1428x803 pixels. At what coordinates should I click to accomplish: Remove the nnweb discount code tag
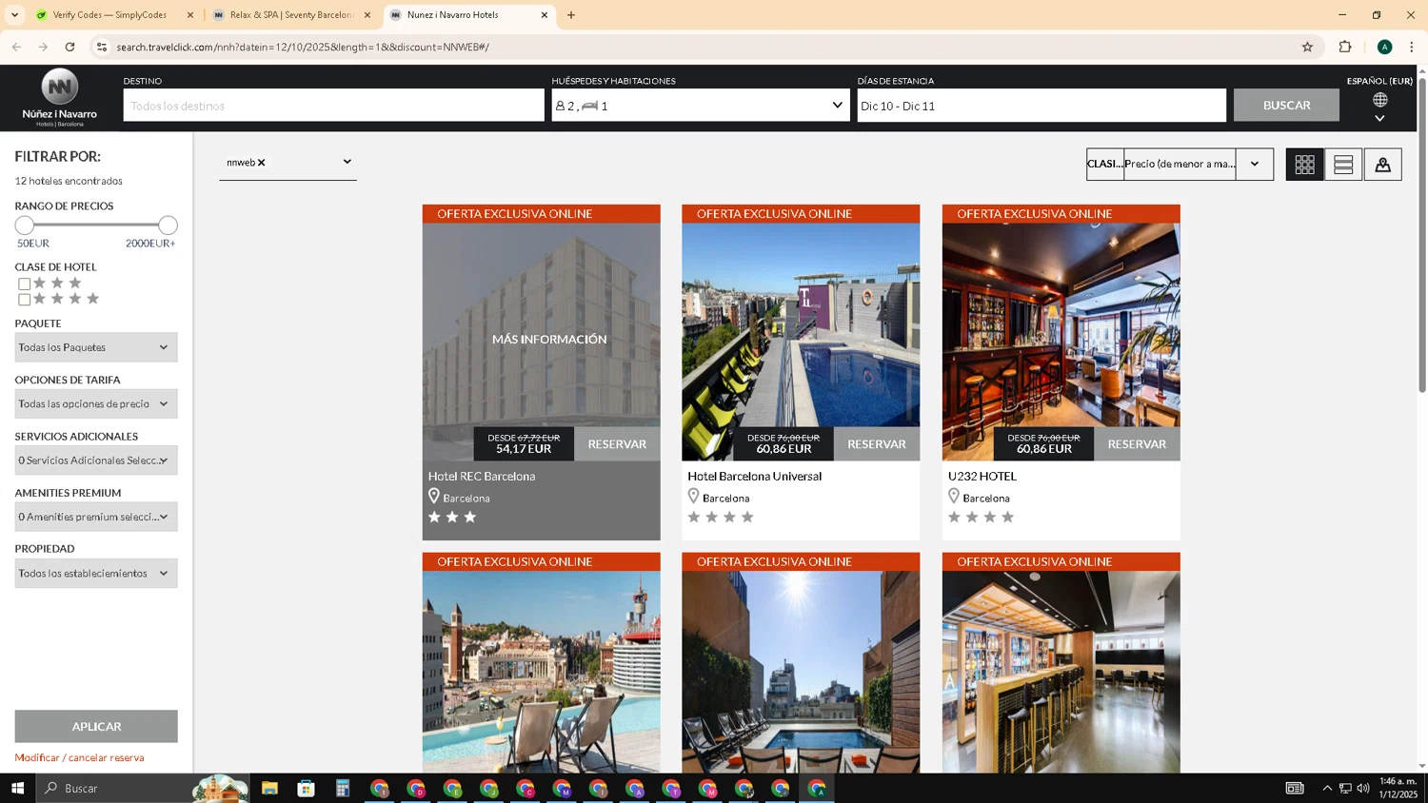pyautogui.click(x=261, y=163)
